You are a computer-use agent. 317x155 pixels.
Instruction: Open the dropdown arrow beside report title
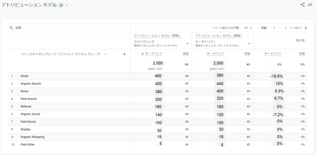tap(67, 5)
